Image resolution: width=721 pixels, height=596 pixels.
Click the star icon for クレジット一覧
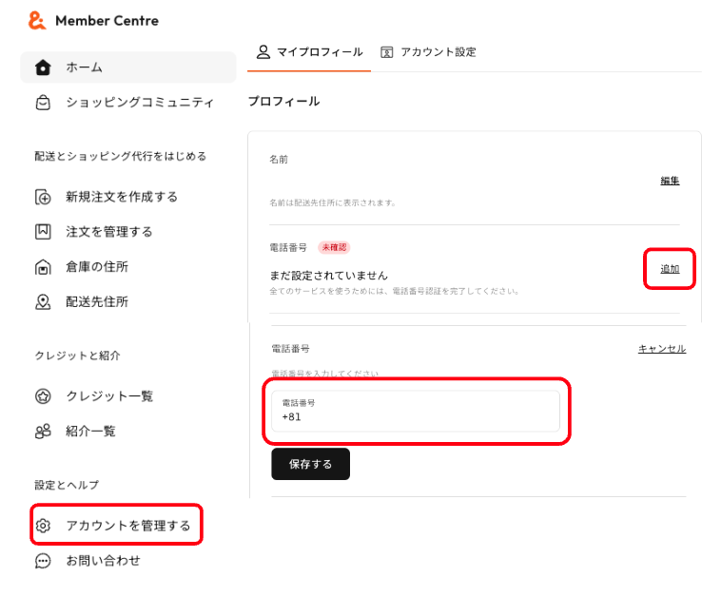tap(43, 396)
